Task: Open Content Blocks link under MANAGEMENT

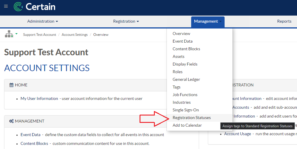Action: 34,143
